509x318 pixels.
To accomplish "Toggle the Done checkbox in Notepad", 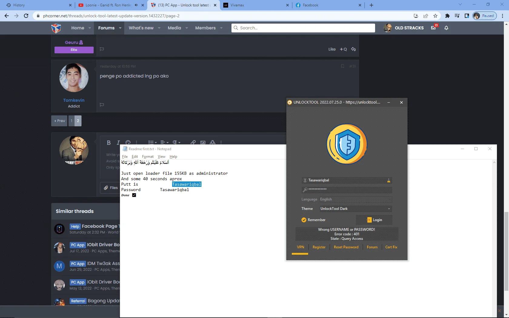I will click(x=134, y=195).
